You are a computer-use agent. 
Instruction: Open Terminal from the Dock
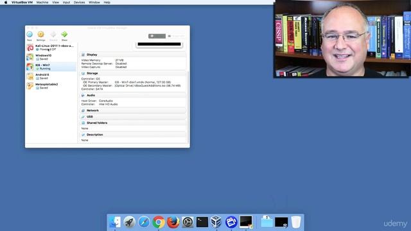point(202,222)
